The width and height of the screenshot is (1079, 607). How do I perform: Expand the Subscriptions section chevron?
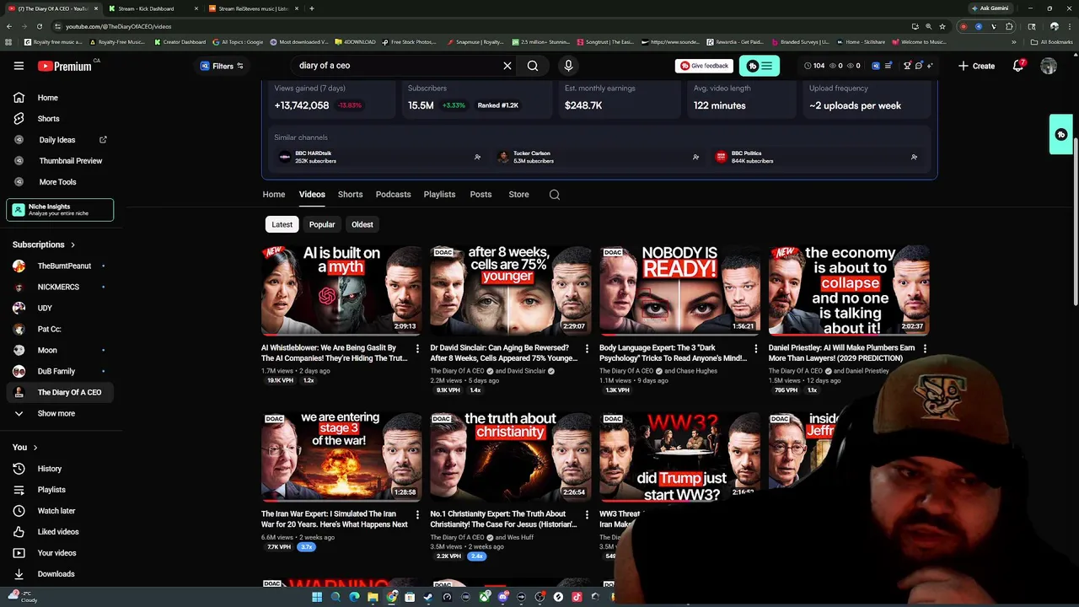click(x=72, y=244)
